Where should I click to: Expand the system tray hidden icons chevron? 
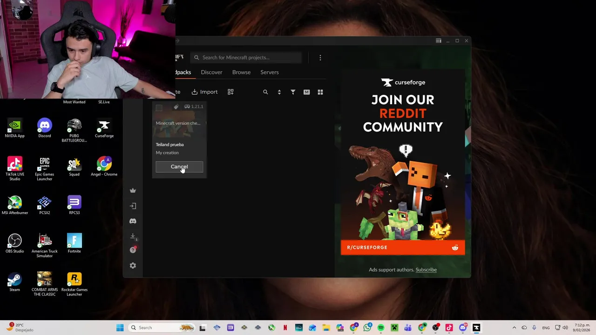point(514,328)
